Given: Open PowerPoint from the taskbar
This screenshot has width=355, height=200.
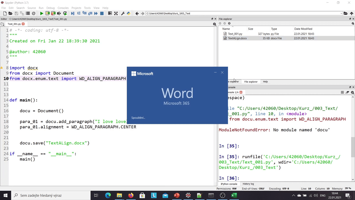Looking at the screenshot, I should pyautogui.click(x=176, y=195).
